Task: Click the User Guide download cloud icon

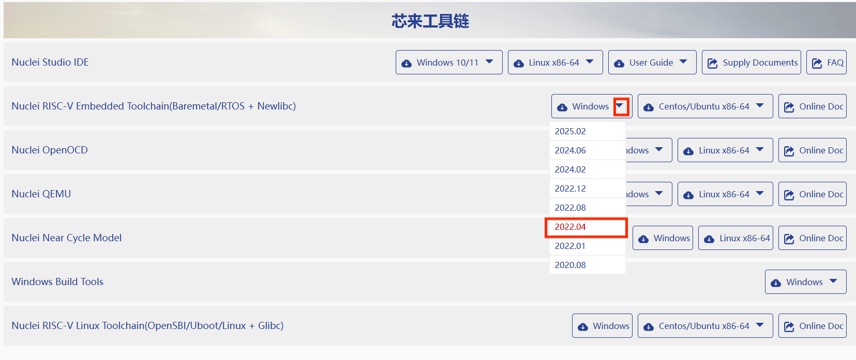Action: tap(619, 63)
